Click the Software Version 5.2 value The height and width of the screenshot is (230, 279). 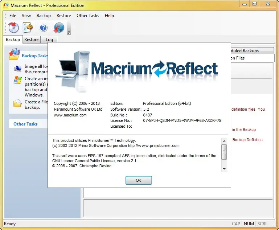click(146, 109)
